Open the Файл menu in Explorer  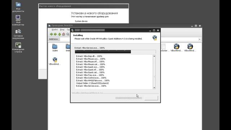click(x=55, y=30)
